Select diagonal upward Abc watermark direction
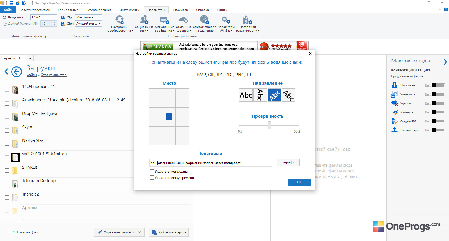 (274, 95)
